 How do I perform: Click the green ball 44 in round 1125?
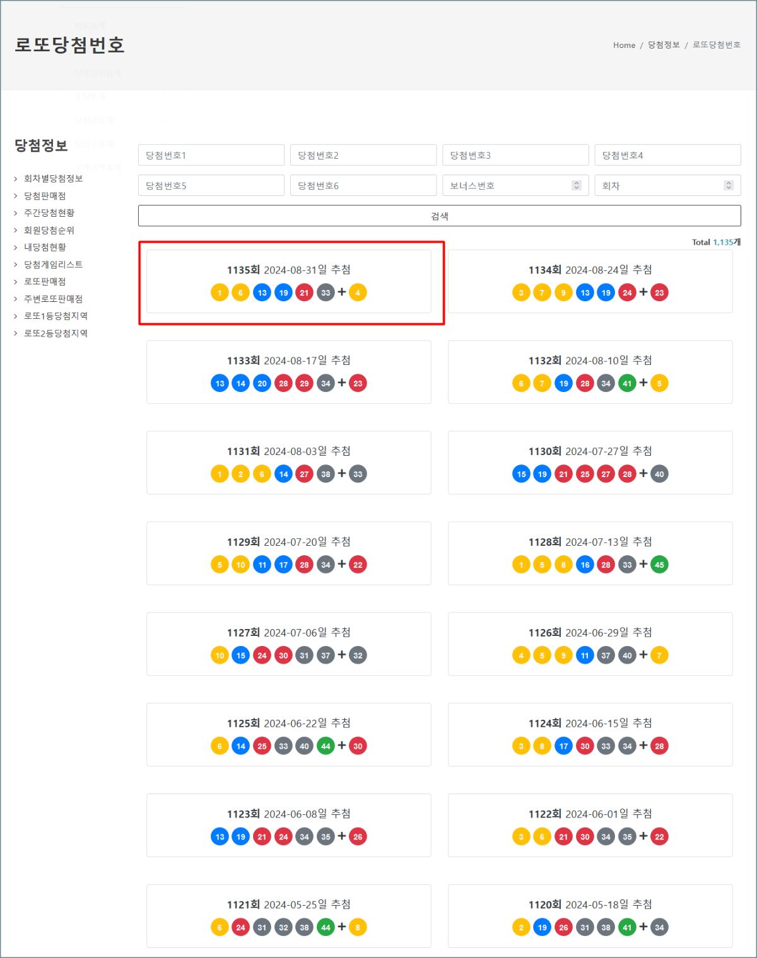(x=326, y=746)
